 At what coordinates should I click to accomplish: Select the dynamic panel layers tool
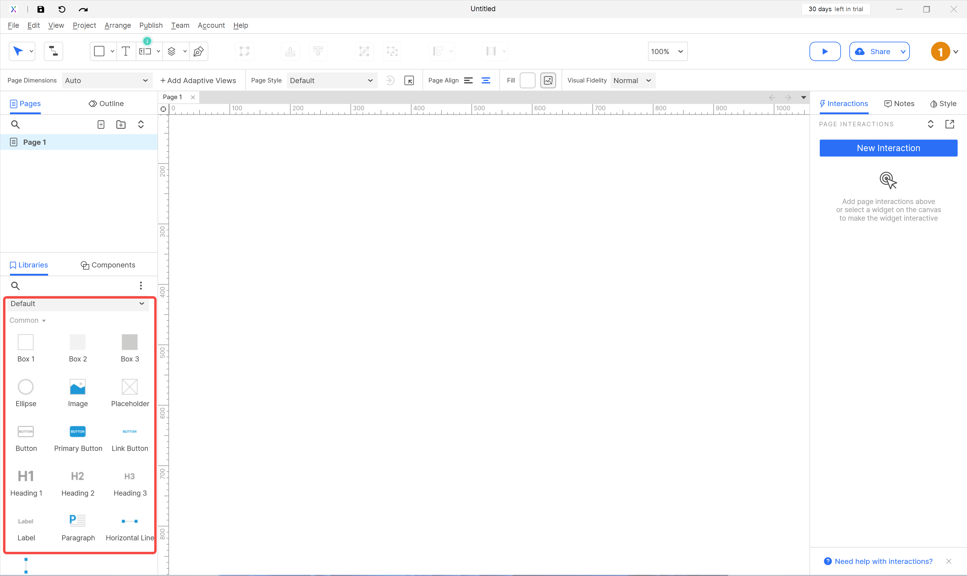[172, 51]
